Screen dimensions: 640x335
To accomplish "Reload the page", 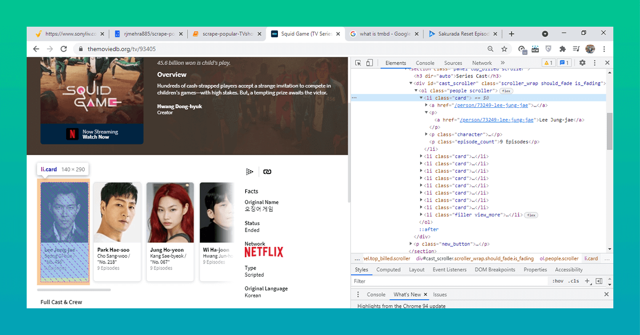I will (63, 49).
